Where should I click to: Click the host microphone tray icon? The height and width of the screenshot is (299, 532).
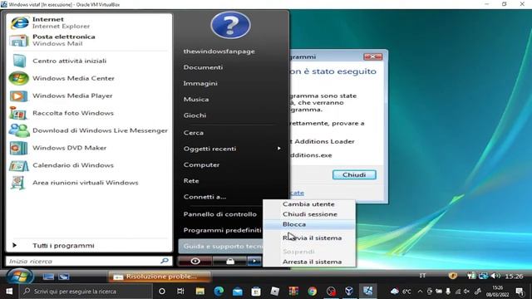click(x=448, y=292)
